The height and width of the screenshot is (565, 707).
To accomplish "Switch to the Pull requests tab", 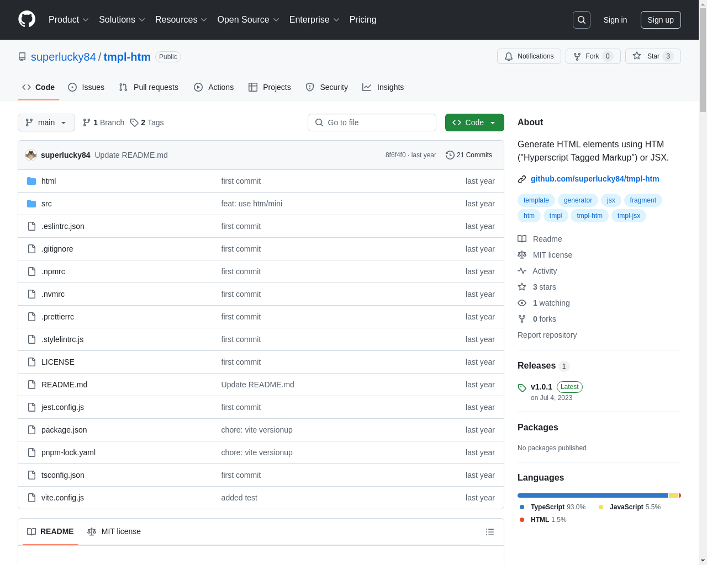I will [x=149, y=87].
